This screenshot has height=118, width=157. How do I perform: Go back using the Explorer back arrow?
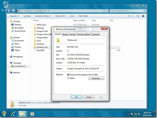(x=9, y=11)
